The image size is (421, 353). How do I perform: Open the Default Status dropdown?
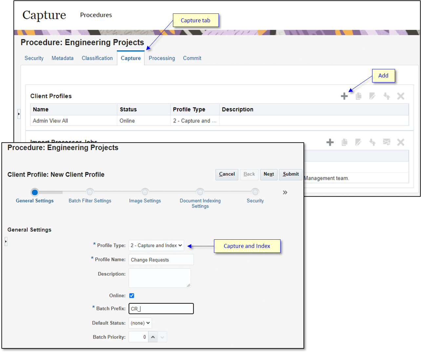[140, 323]
